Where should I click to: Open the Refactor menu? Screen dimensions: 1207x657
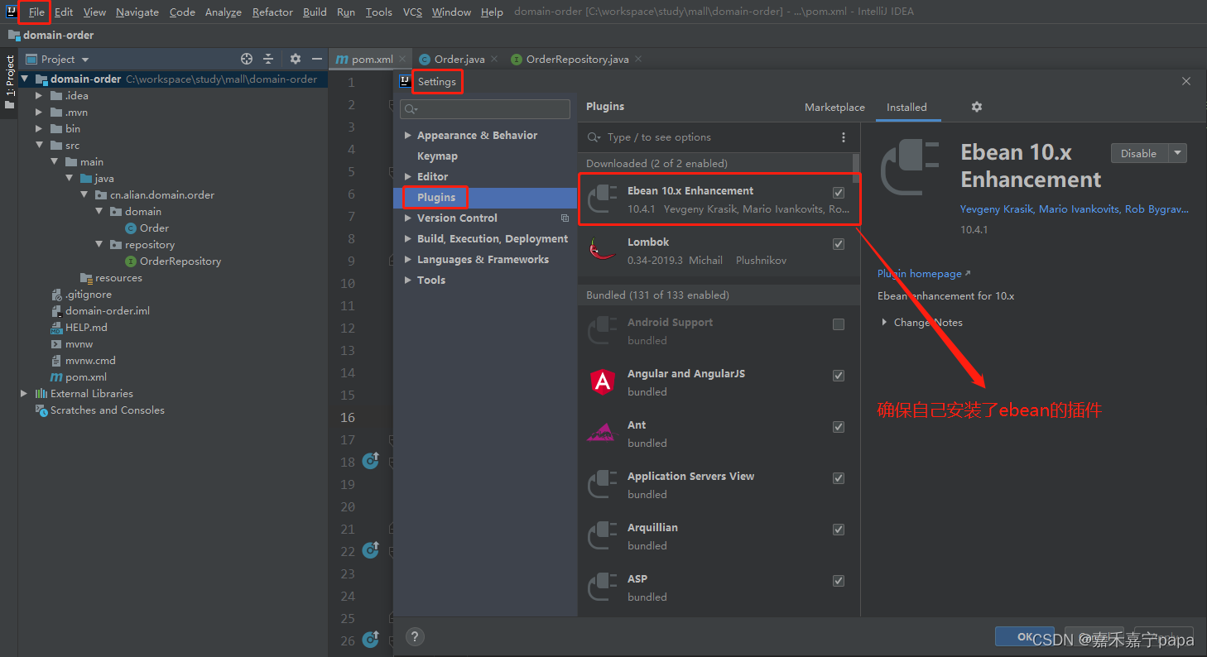click(x=272, y=12)
